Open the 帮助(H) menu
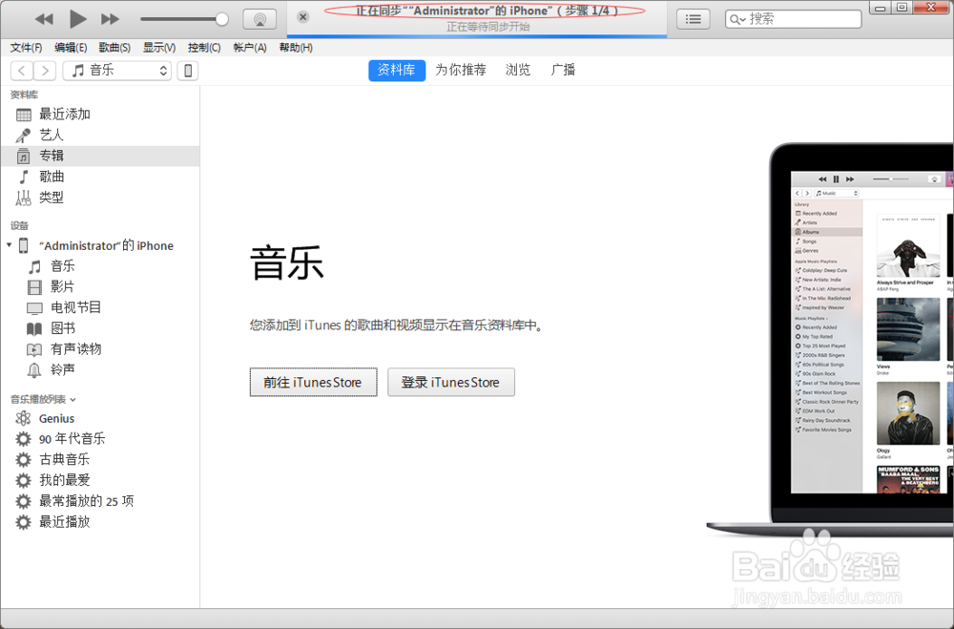Image resolution: width=954 pixels, height=629 pixels. (x=296, y=48)
